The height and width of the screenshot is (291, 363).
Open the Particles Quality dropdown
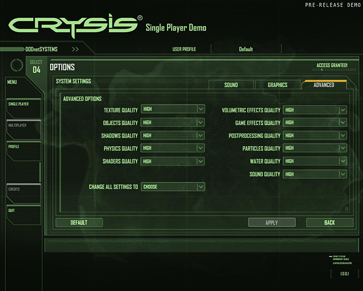coord(315,148)
